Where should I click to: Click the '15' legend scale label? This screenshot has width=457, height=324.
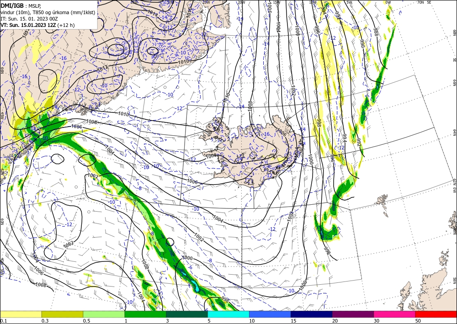pos(293,321)
